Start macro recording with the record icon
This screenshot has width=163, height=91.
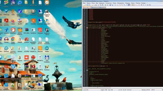click(x=142, y=5)
